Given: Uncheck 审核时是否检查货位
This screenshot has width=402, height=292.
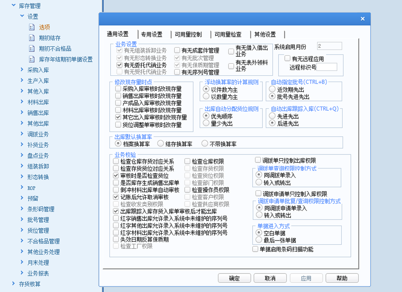Looking at the screenshot, I should (x=116, y=175).
